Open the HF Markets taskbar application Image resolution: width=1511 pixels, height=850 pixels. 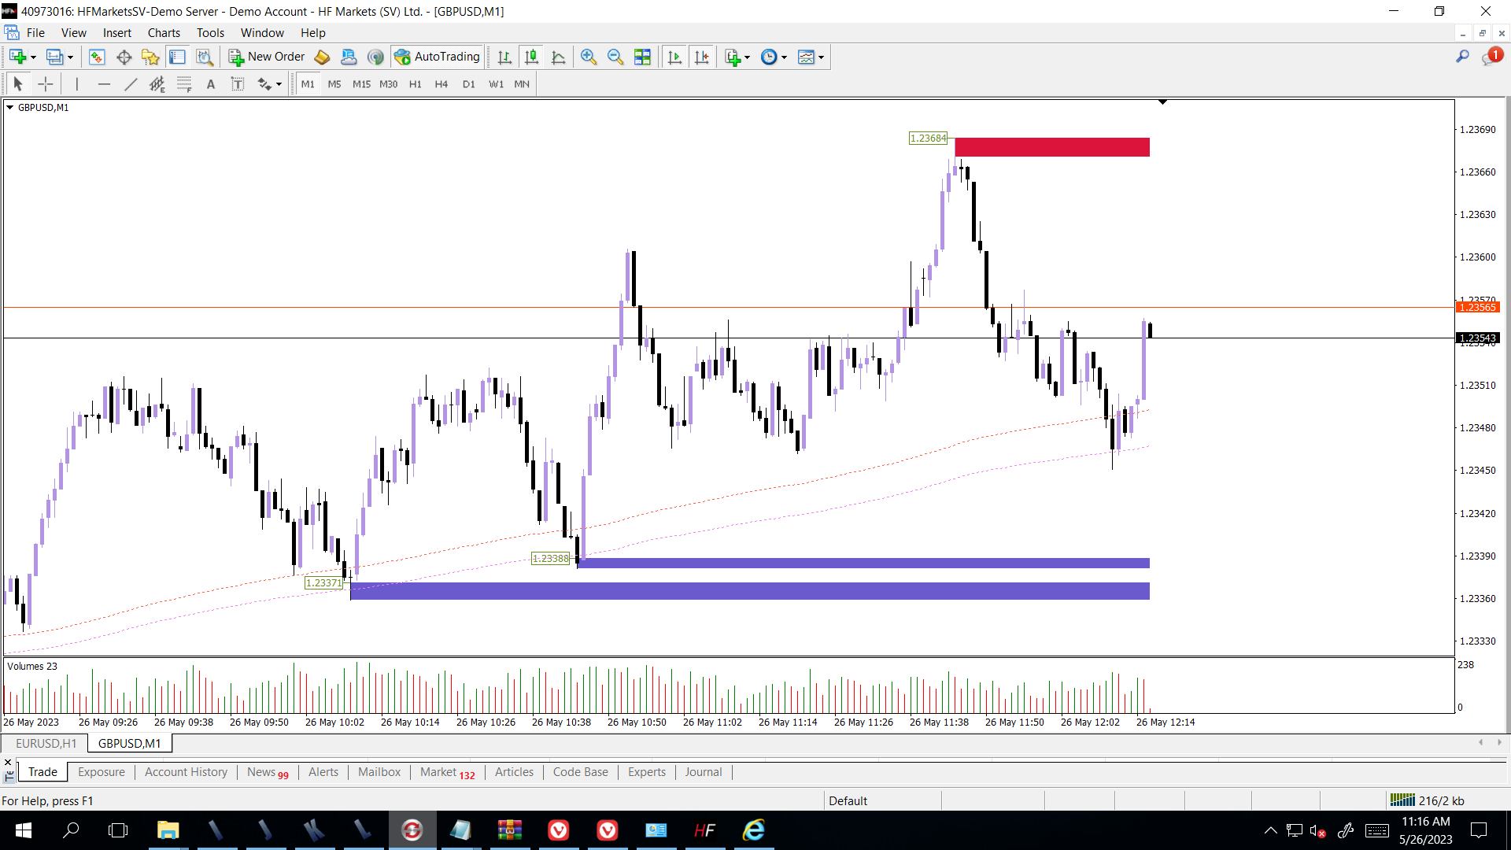pyautogui.click(x=705, y=830)
